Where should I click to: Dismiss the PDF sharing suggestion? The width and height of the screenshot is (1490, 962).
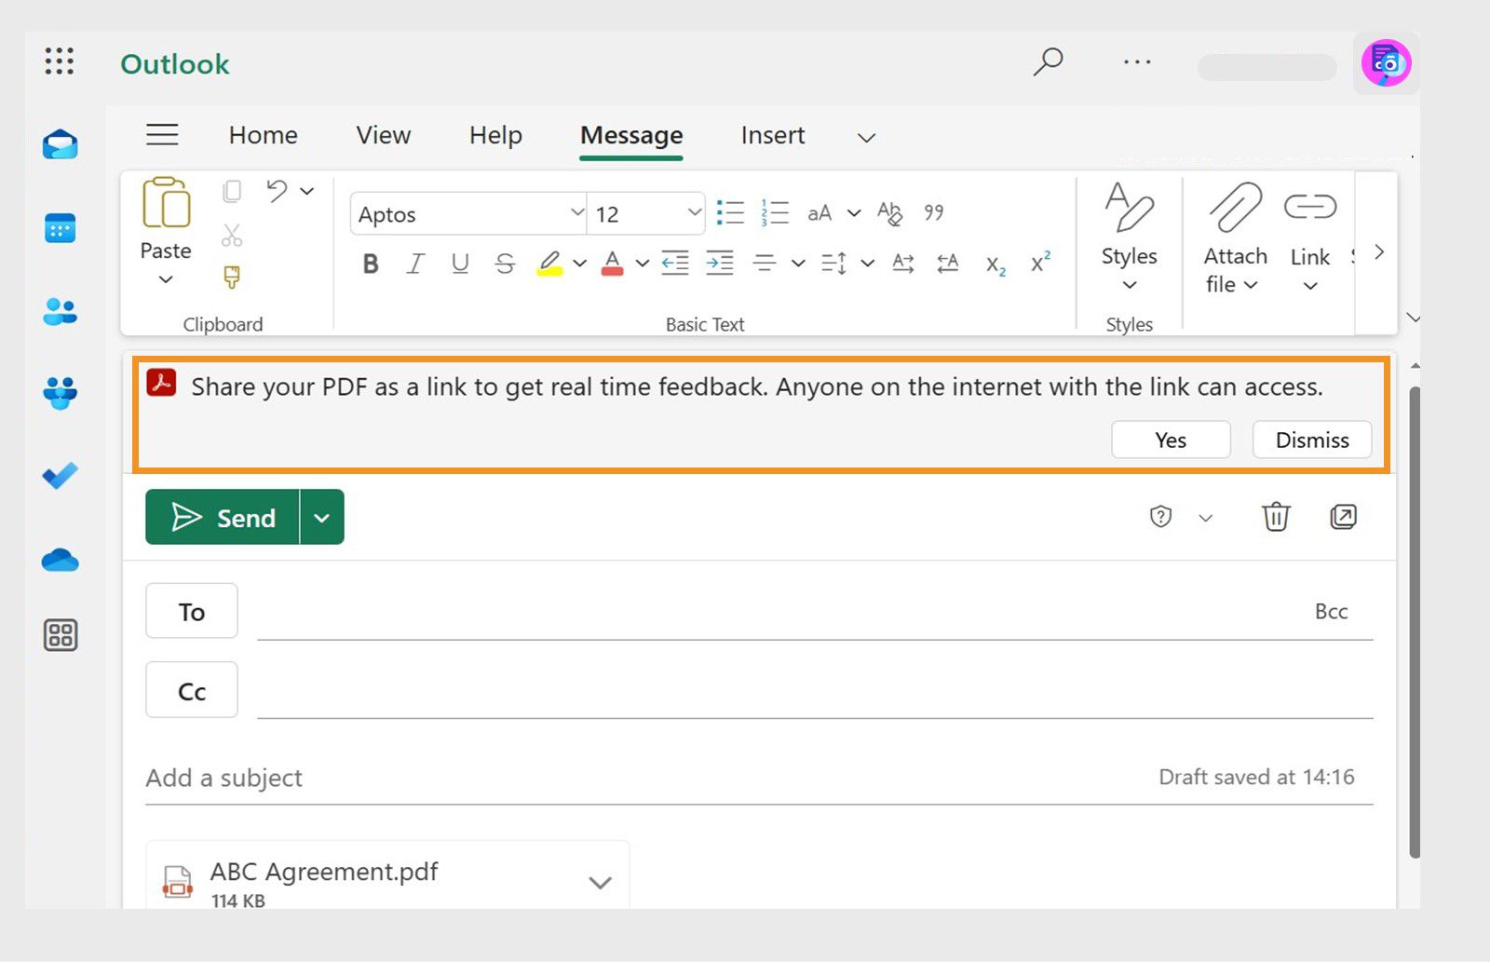pos(1311,440)
